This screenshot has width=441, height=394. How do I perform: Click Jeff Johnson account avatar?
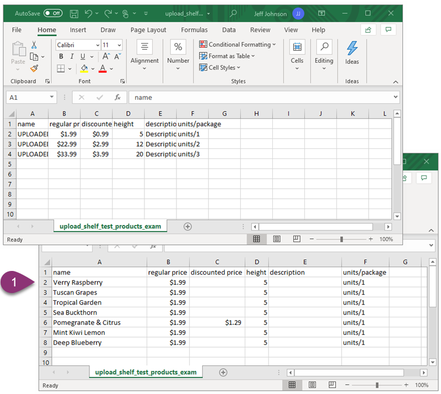tap(298, 13)
